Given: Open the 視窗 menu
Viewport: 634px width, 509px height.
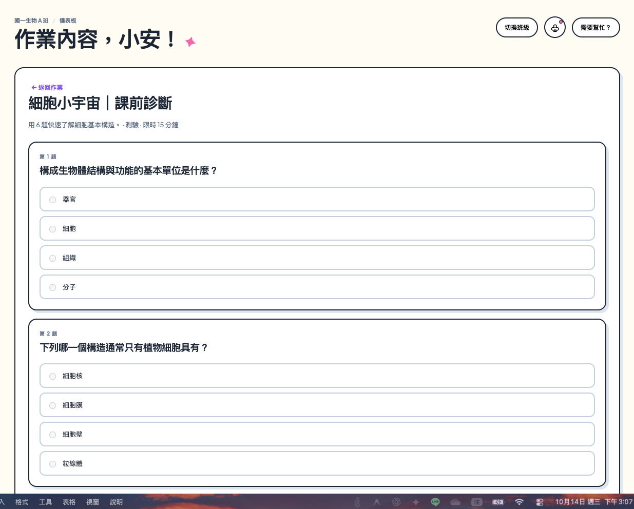Looking at the screenshot, I should pyautogui.click(x=93, y=502).
